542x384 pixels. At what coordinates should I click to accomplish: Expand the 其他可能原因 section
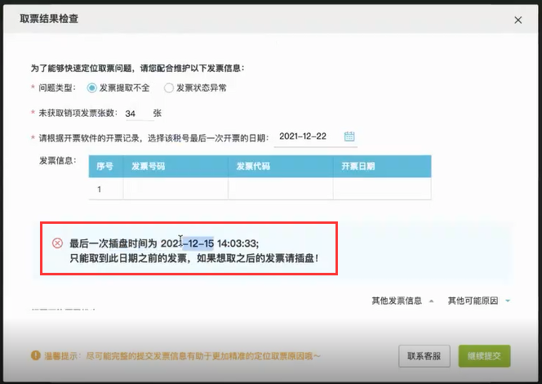(479, 301)
